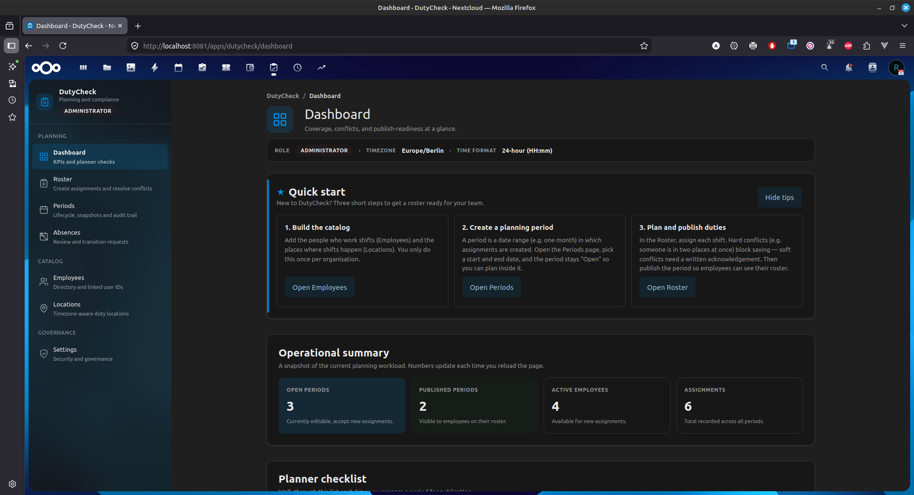Open the Firefox extensions puzzle icon
The image size is (914, 495).
[866, 46]
